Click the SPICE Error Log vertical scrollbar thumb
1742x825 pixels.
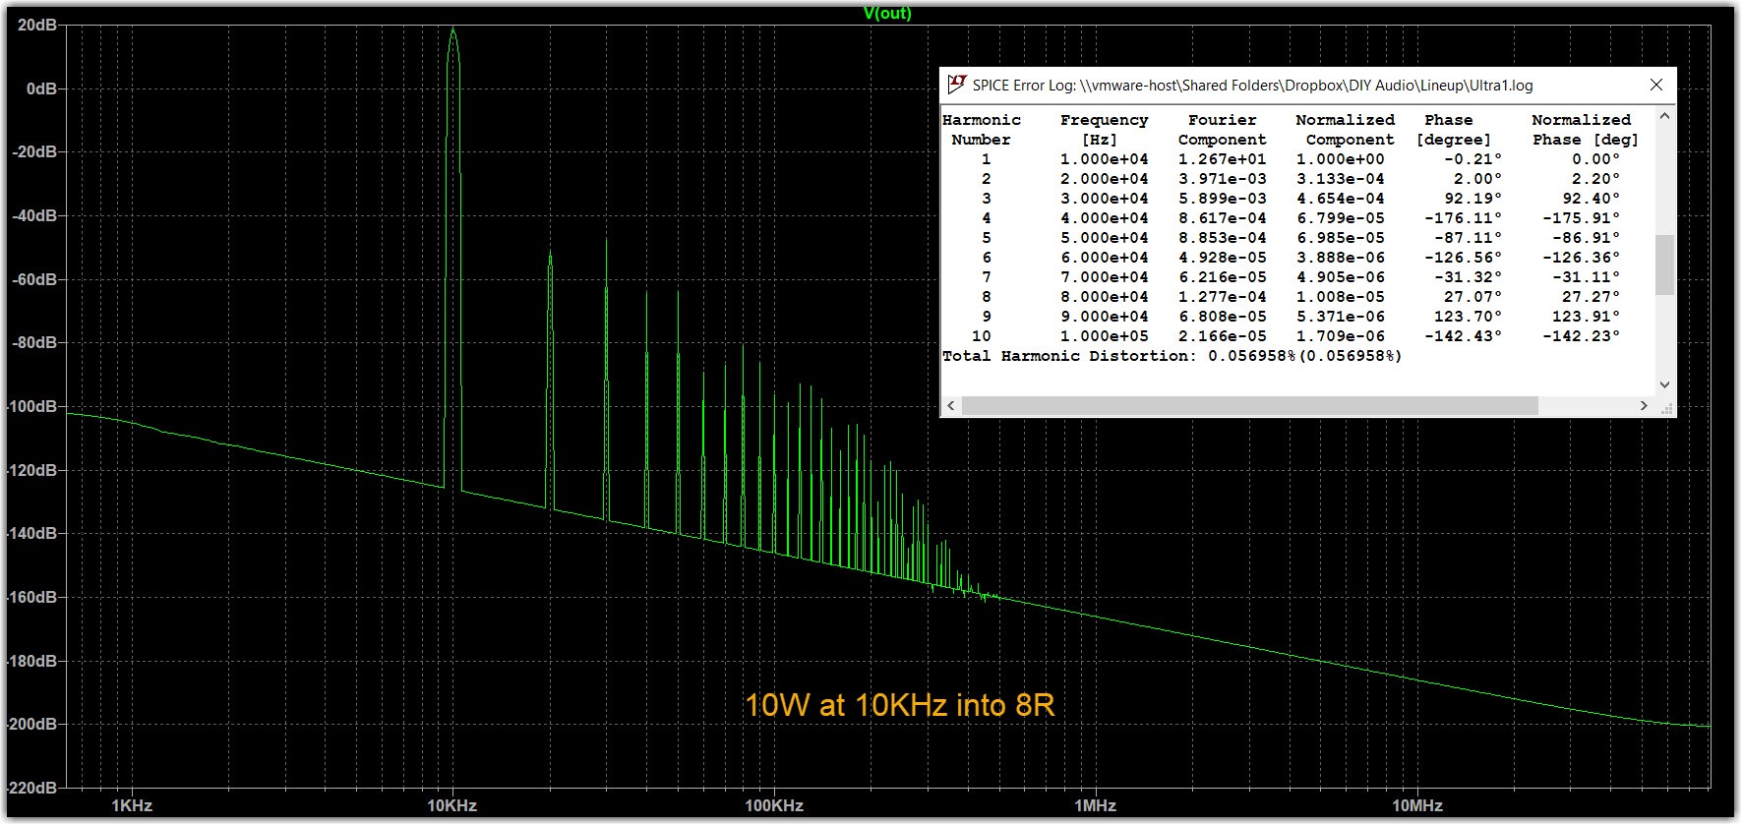click(x=1664, y=265)
